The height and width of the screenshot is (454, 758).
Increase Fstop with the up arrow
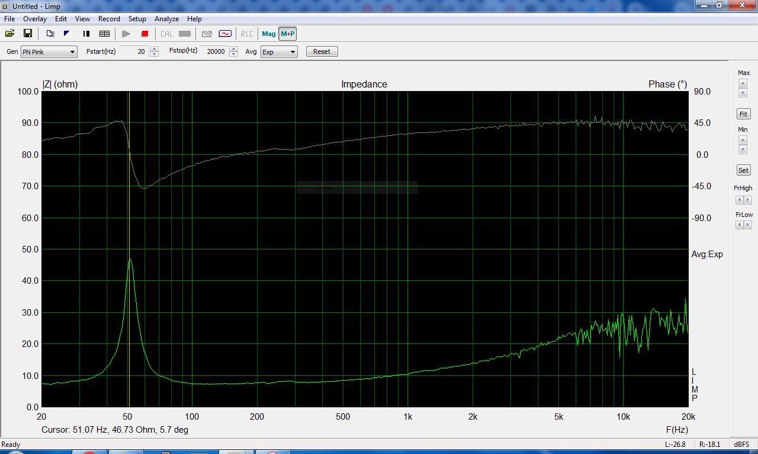pyautogui.click(x=234, y=49)
